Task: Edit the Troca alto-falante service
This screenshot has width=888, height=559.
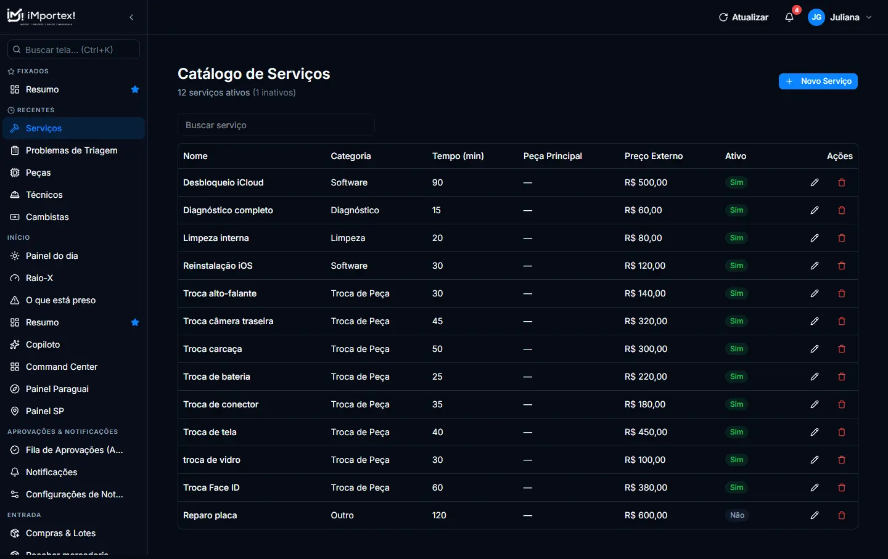Action: click(x=815, y=293)
